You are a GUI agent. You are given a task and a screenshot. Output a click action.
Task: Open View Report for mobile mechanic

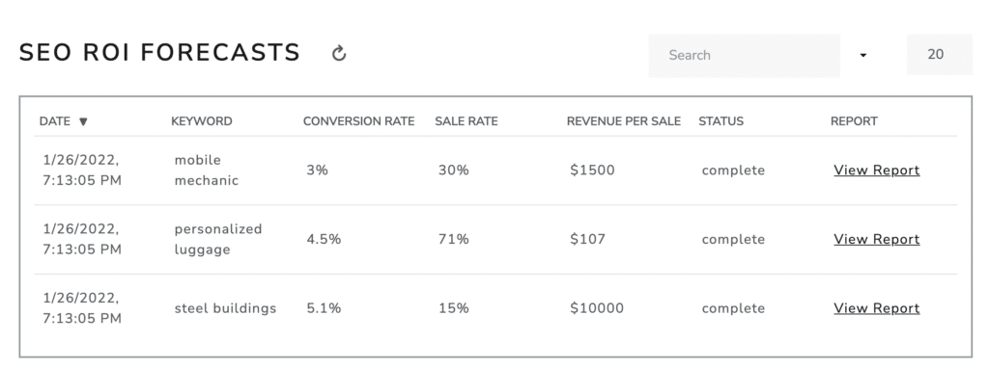[x=876, y=170]
